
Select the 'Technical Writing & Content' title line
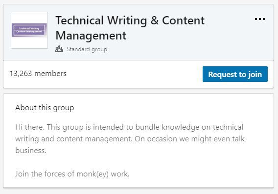pos(130,20)
